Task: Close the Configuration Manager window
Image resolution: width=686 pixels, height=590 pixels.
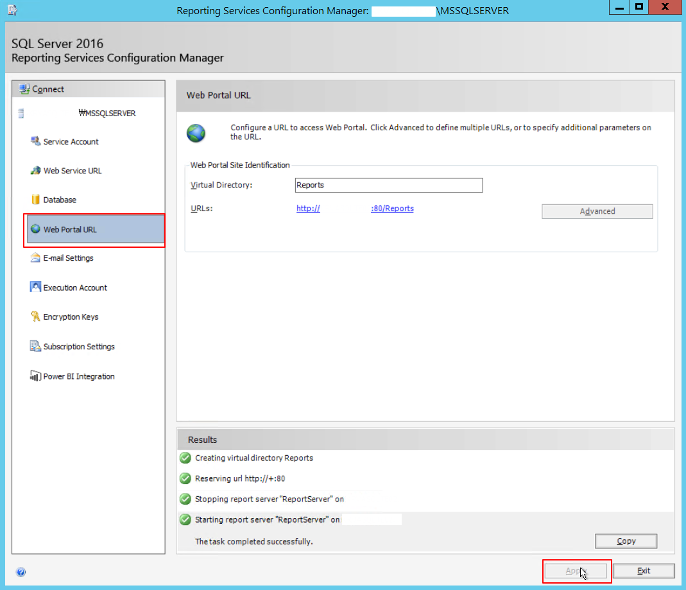Action: (x=665, y=8)
